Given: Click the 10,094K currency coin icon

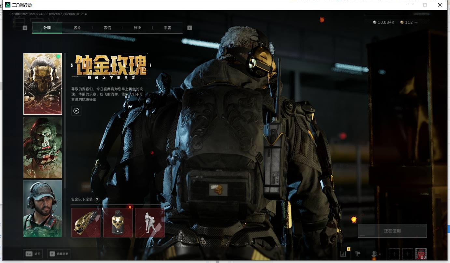Looking at the screenshot, I should [375, 22].
